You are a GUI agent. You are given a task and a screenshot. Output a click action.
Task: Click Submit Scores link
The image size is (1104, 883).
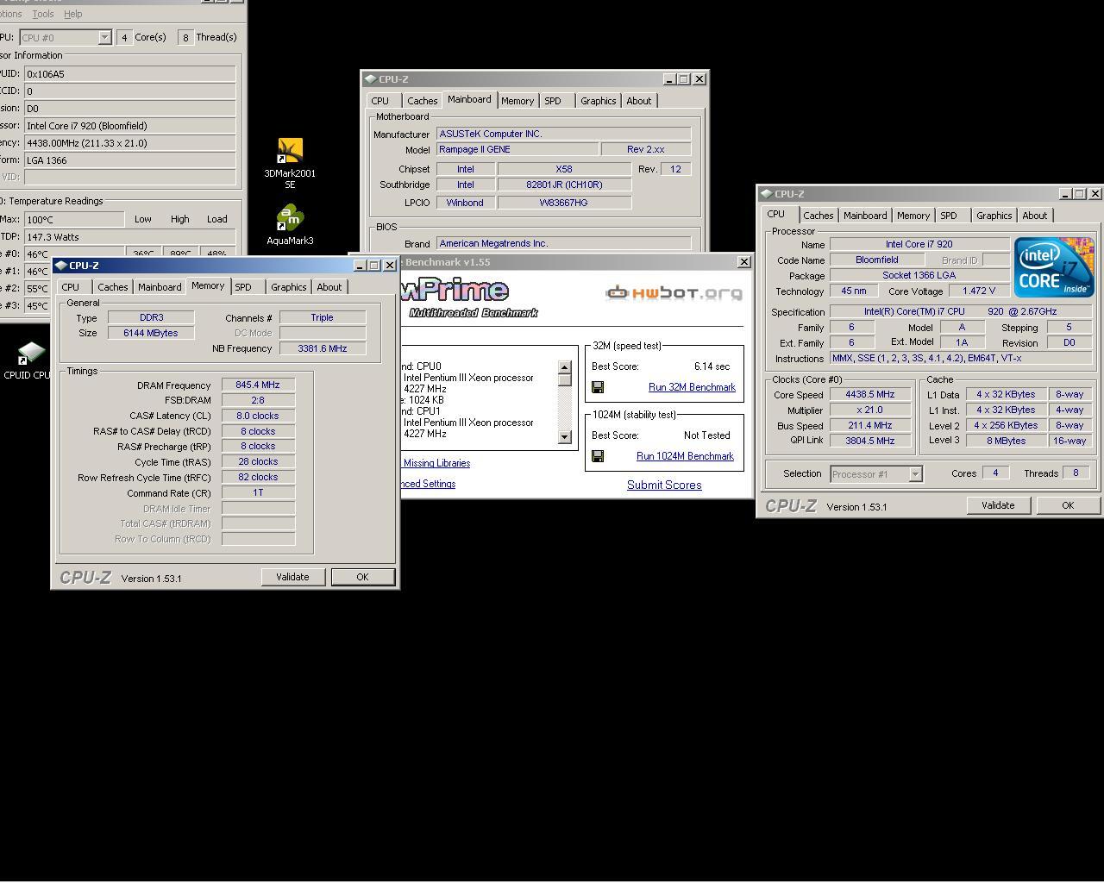click(664, 485)
